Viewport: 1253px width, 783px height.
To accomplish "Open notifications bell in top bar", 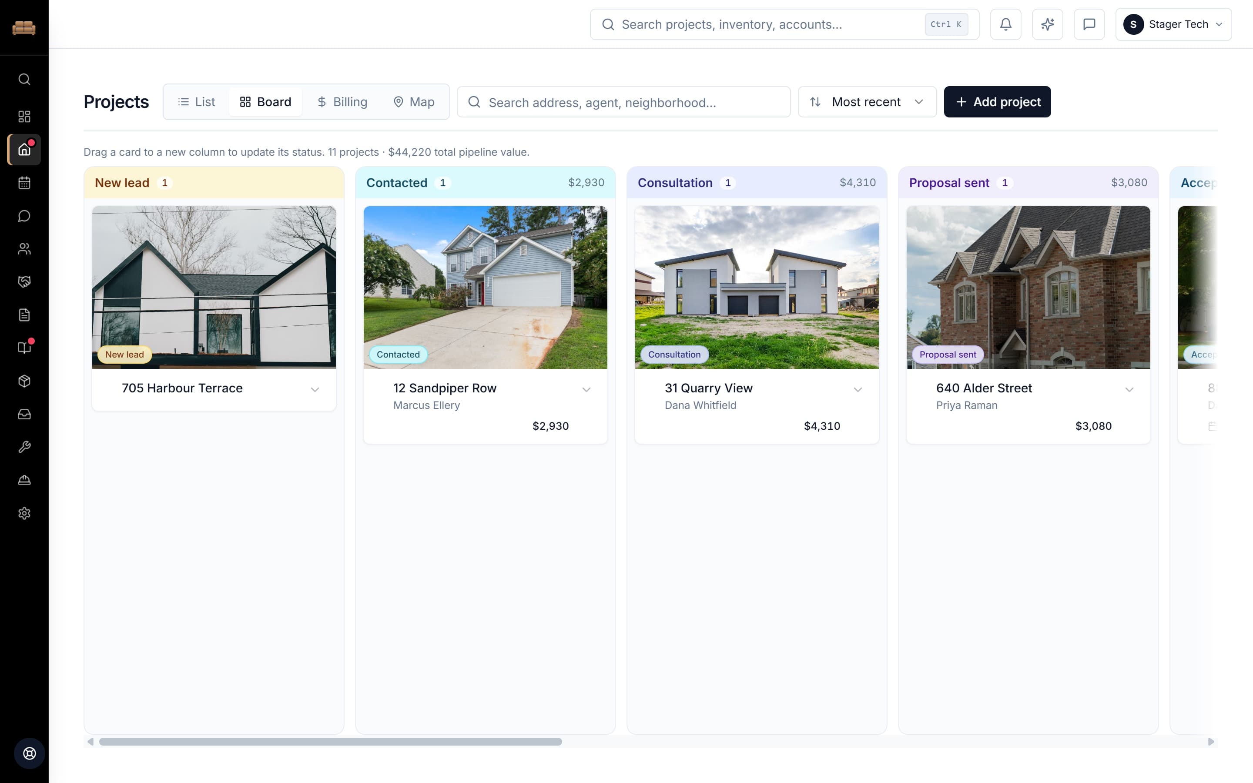I will point(1005,24).
